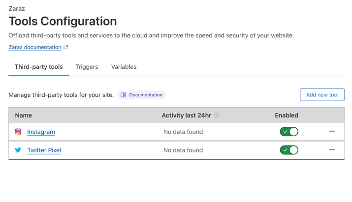Click the Instagram logo icon

pyautogui.click(x=18, y=132)
